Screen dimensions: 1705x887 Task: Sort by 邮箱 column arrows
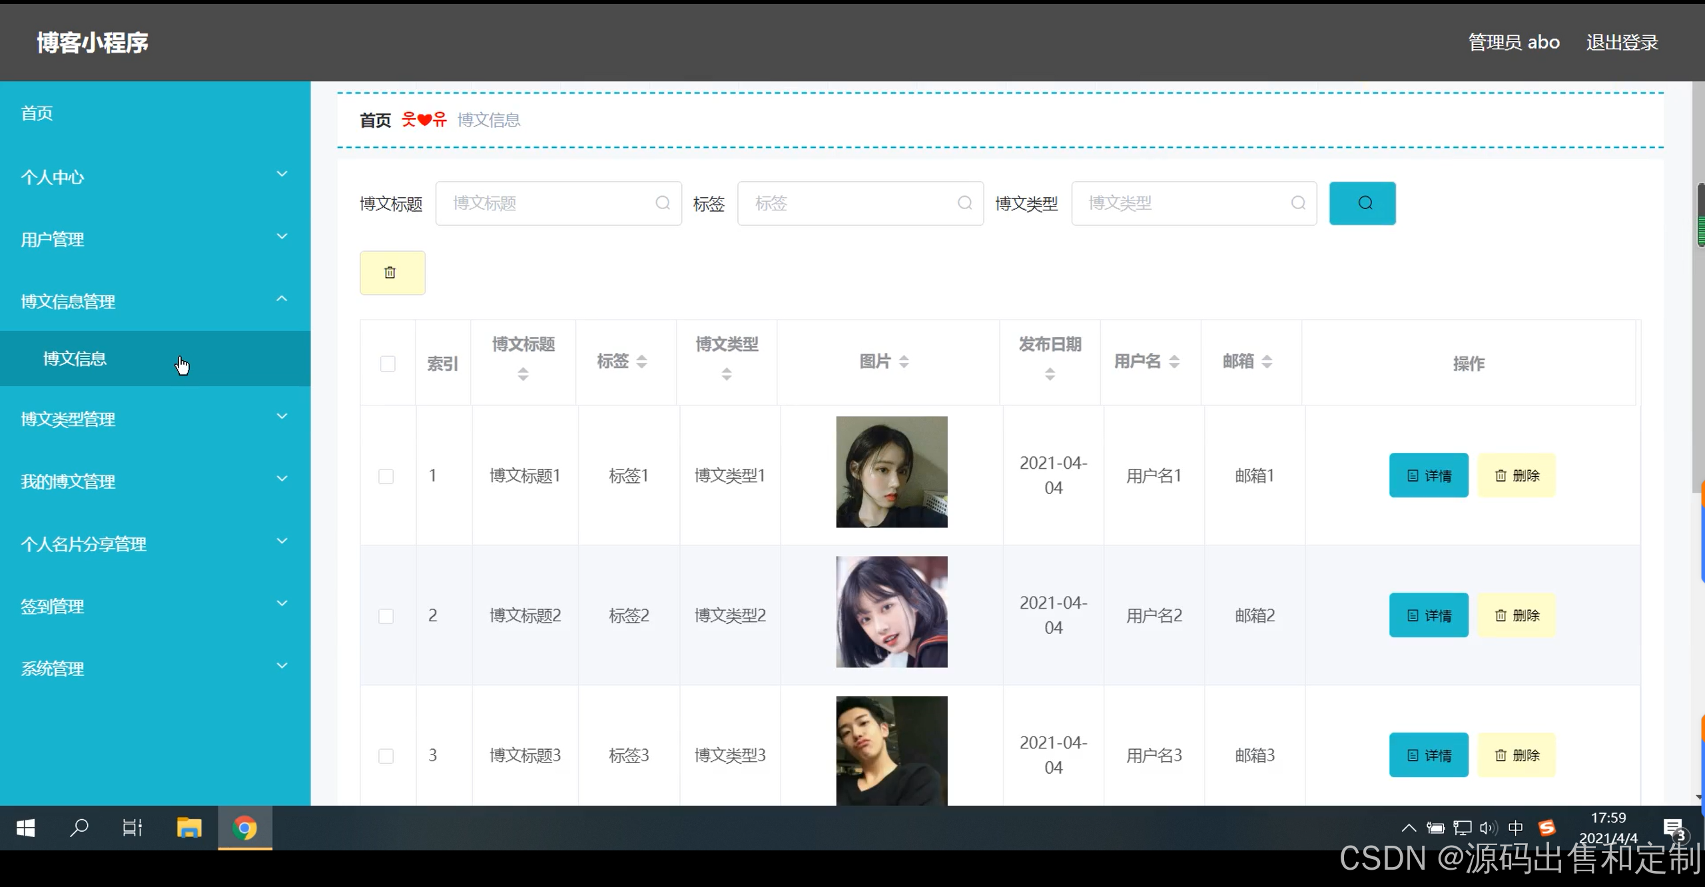1267,362
